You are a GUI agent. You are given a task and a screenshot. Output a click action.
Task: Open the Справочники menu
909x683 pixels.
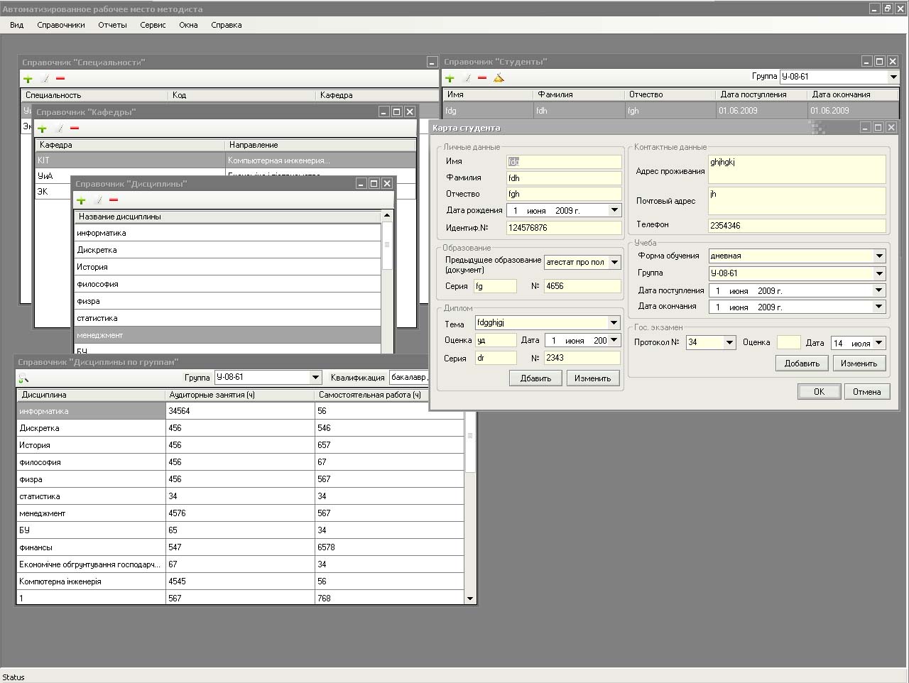[61, 25]
